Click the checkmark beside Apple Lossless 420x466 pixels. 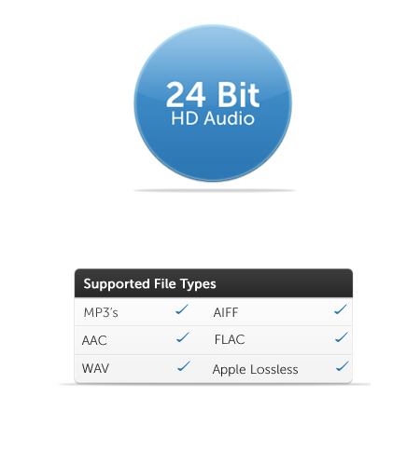tap(343, 366)
